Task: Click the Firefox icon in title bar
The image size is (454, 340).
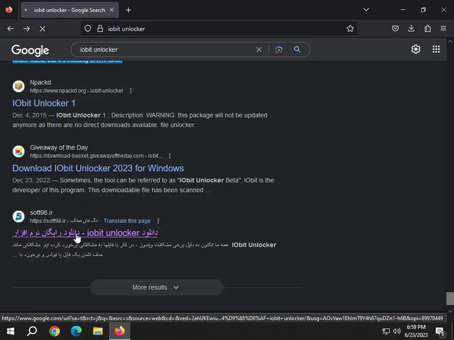Action: point(9,10)
